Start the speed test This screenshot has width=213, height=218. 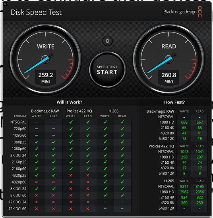click(x=107, y=70)
